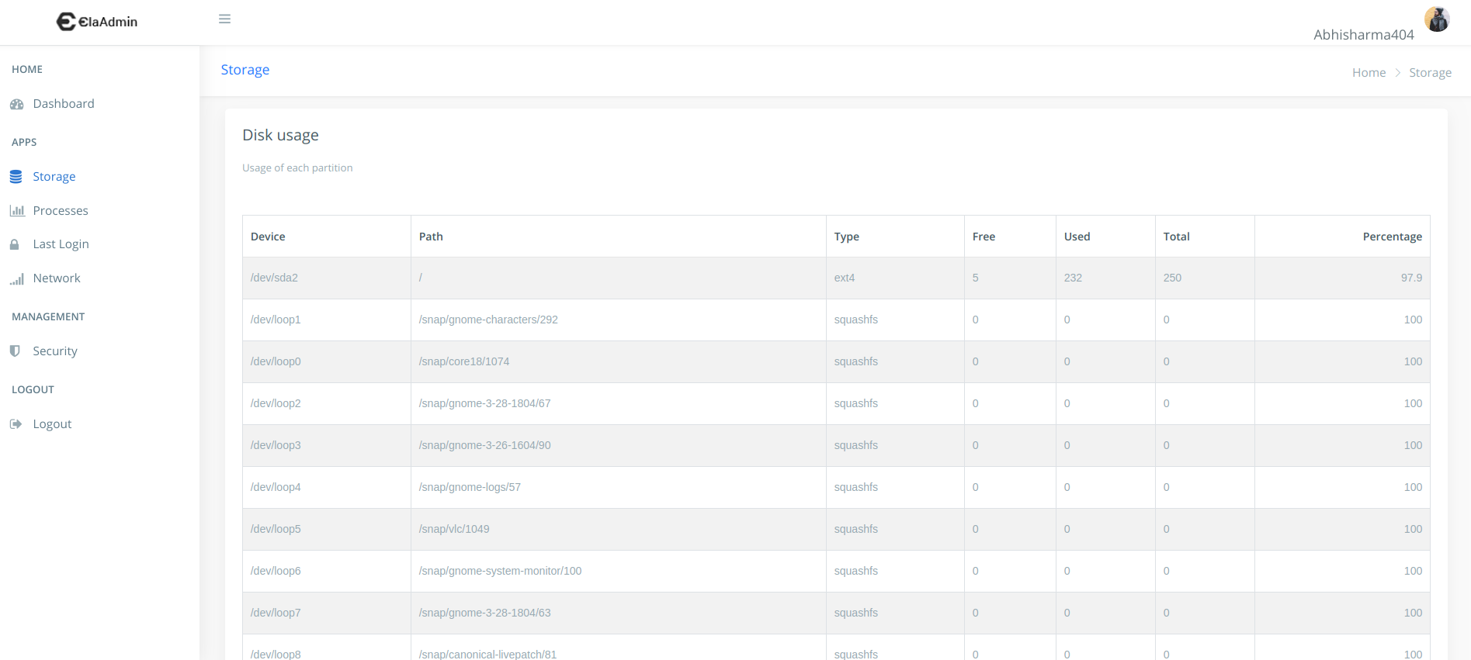Screen dimensions: 1471x660
Task: Click the ElaAdmin logo
Action: tap(97, 22)
